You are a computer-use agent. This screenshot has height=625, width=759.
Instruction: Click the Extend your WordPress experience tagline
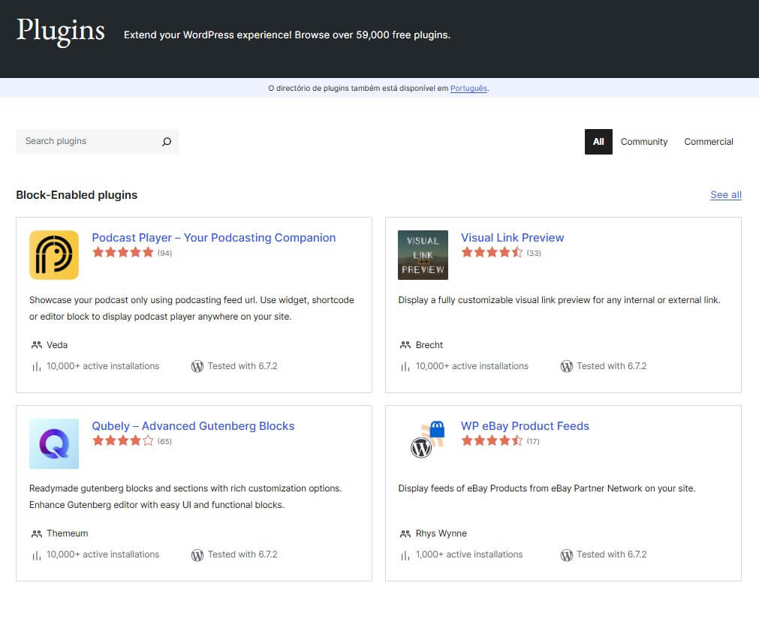pyautogui.click(x=287, y=35)
